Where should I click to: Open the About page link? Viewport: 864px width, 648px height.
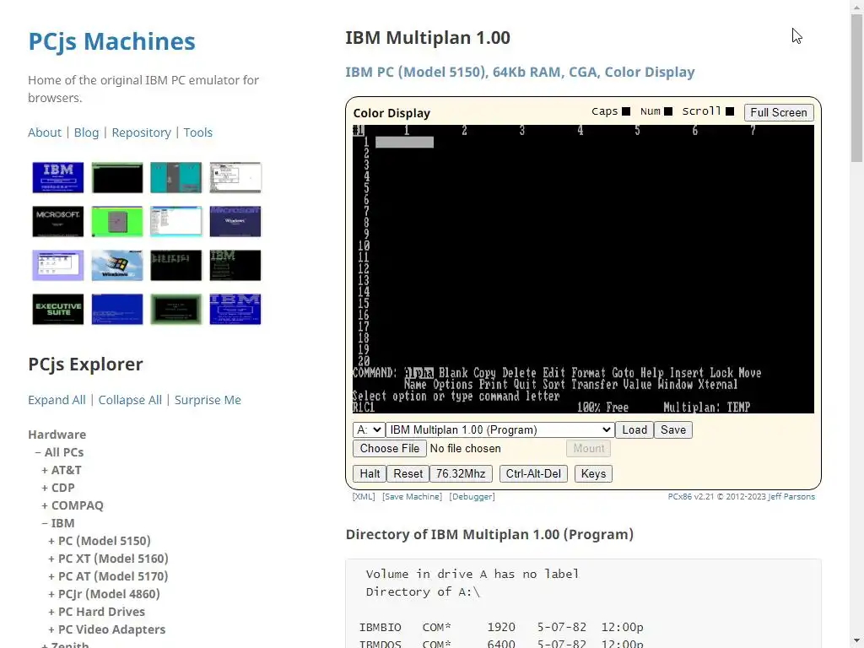45,132
